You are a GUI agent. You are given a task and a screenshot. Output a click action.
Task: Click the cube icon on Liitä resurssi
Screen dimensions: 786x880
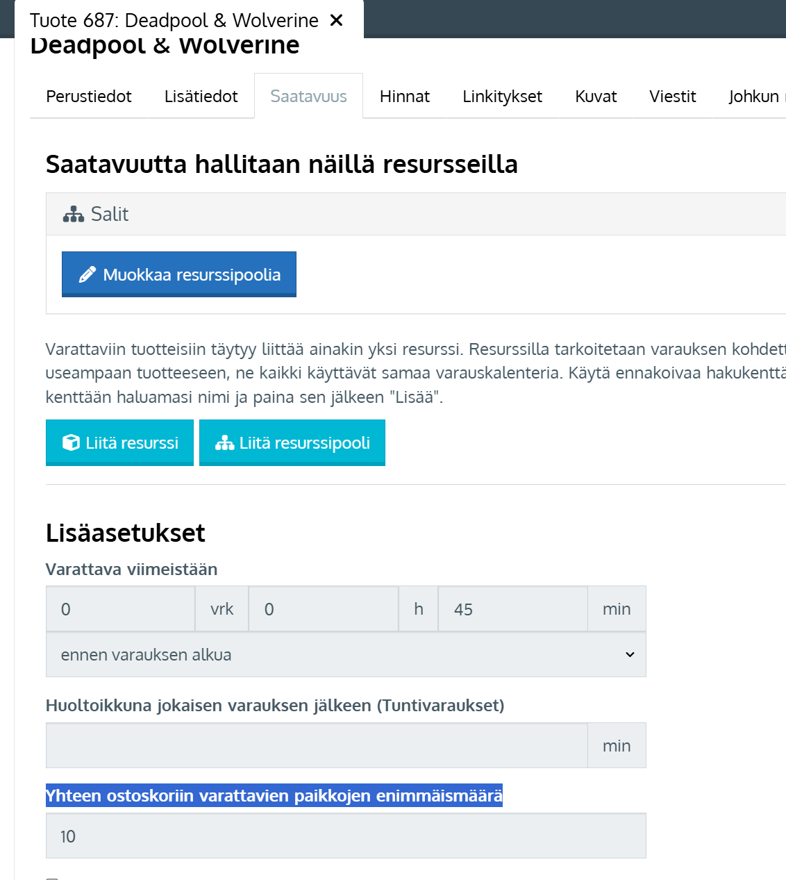tap(71, 443)
